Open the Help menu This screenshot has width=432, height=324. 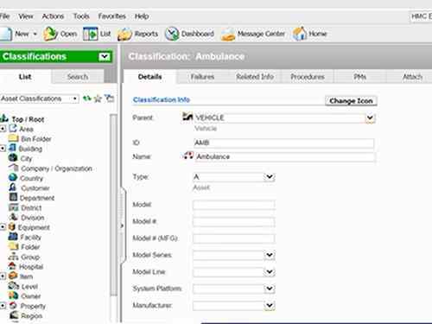point(142,16)
